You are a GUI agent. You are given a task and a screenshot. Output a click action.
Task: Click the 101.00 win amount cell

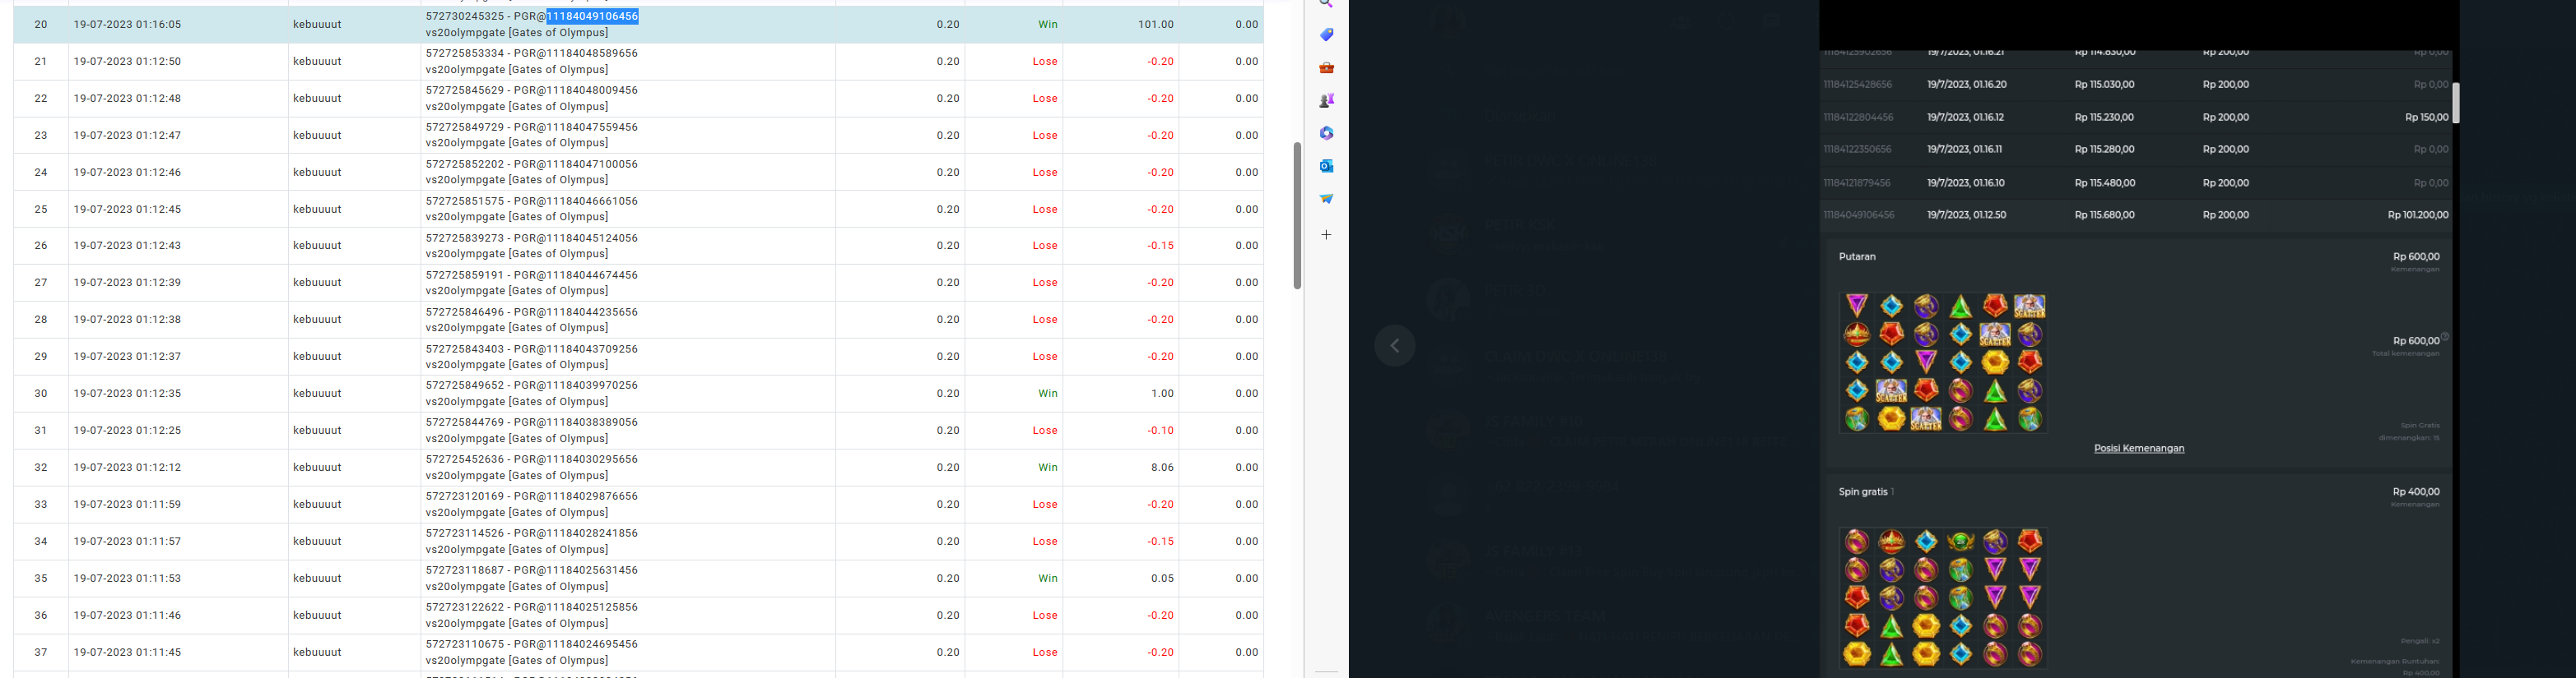click(x=1155, y=25)
